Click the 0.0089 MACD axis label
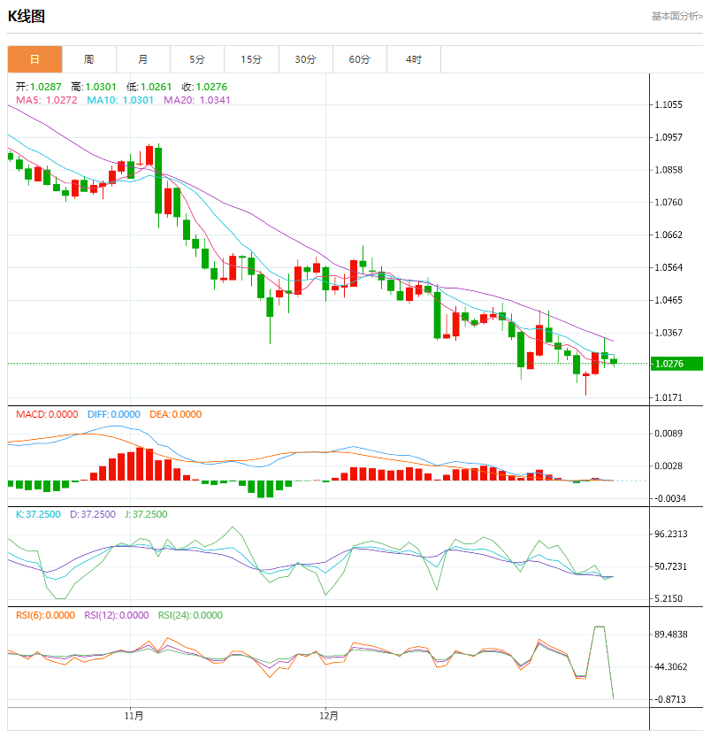The height and width of the screenshot is (731, 703). [x=669, y=434]
